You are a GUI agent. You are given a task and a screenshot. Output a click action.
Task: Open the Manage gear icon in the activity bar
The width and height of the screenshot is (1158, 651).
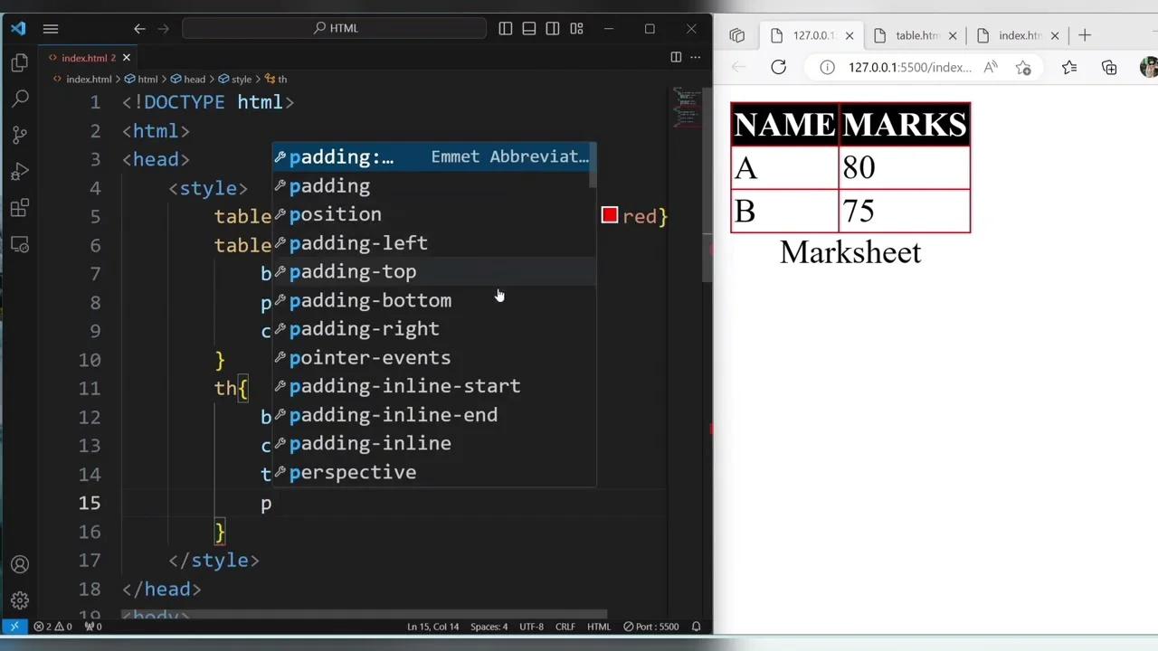(x=20, y=599)
